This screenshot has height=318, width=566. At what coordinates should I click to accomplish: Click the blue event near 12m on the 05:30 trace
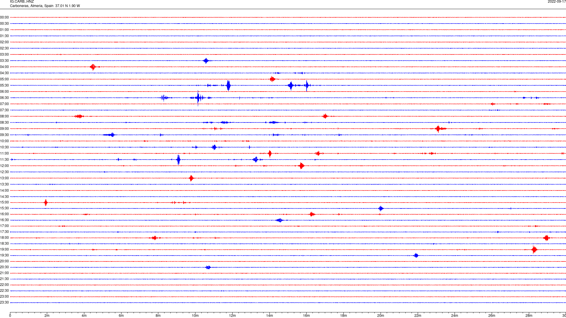click(x=228, y=85)
